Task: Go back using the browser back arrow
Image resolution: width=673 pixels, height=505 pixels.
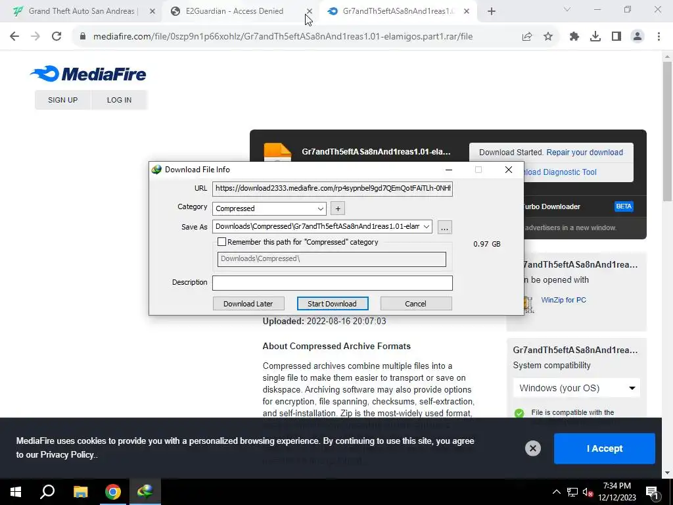Action: pyautogui.click(x=14, y=37)
